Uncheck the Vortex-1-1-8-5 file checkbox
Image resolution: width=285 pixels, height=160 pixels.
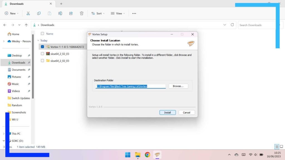[42, 47]
